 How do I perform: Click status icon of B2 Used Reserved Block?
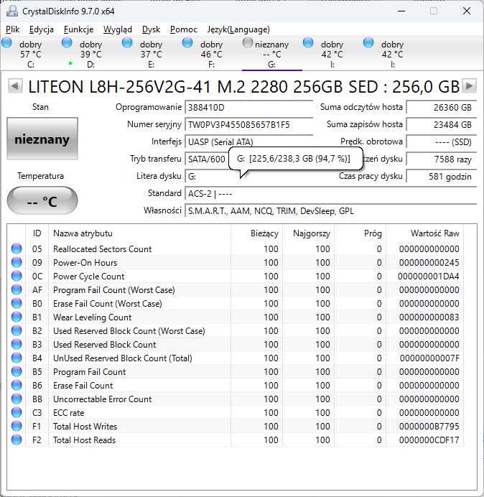[17, 330]
